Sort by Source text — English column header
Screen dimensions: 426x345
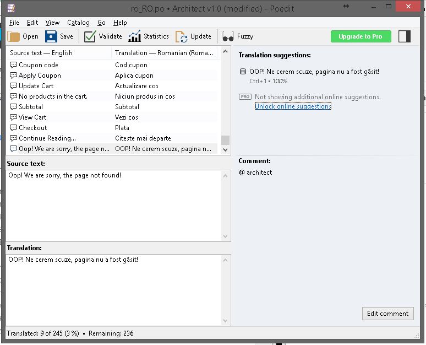59,53
